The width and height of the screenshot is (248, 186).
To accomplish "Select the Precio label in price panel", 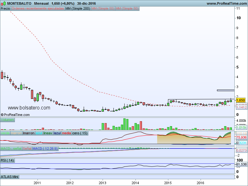I will click(x=5, y=9).
